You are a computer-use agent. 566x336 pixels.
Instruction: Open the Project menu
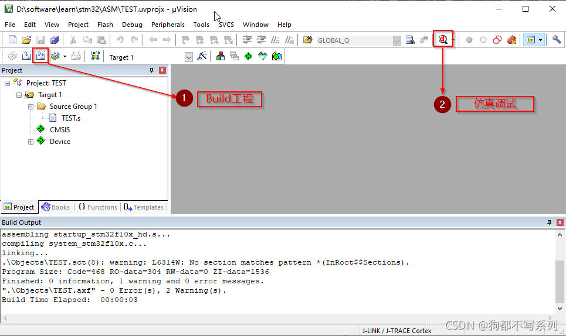point(78,25)
